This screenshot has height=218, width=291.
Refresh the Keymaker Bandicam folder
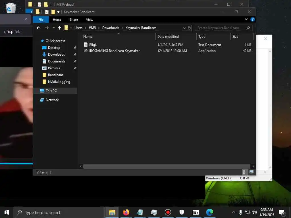[x=189, y=28]
